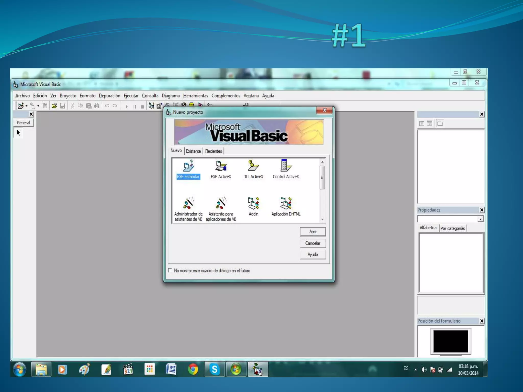The width and height of the screenshot is (523, 392).
Task: Select the EXE estándar project icon
Action: (x=188, y=166)
